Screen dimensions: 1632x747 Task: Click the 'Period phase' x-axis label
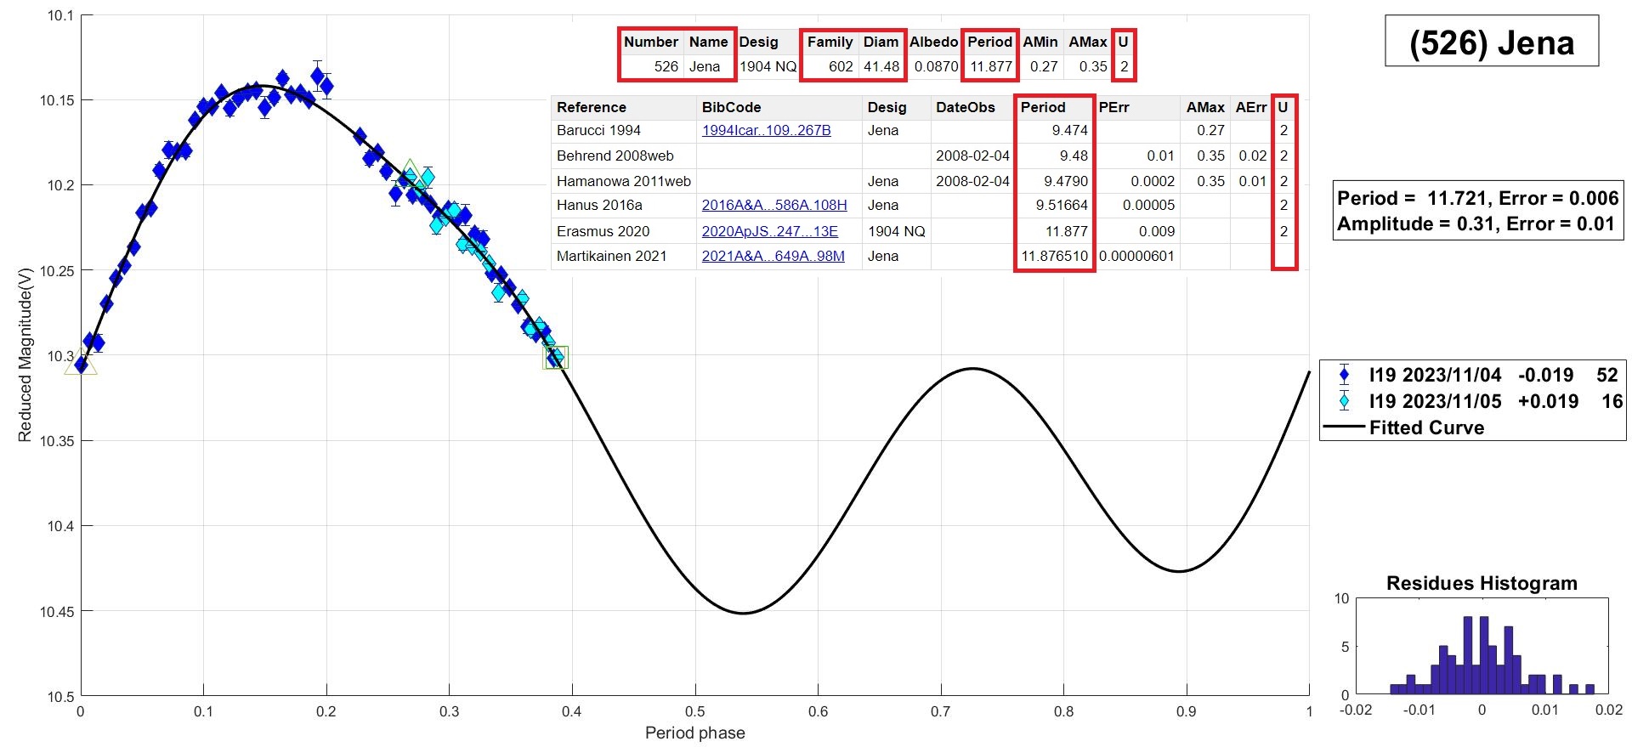pos(694,733)
